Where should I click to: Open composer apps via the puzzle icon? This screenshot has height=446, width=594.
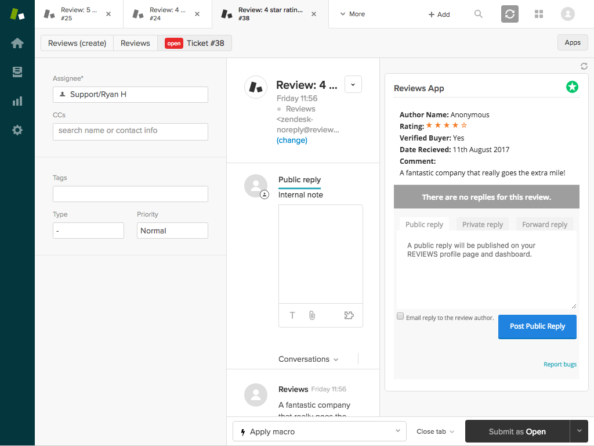pyautogui.click(x=349, y=315)
